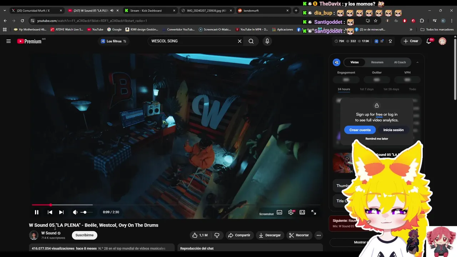This screenshot has width=457, height=257.
Task: Like the video with 1,1 M
Action: [x=200, y=235]
